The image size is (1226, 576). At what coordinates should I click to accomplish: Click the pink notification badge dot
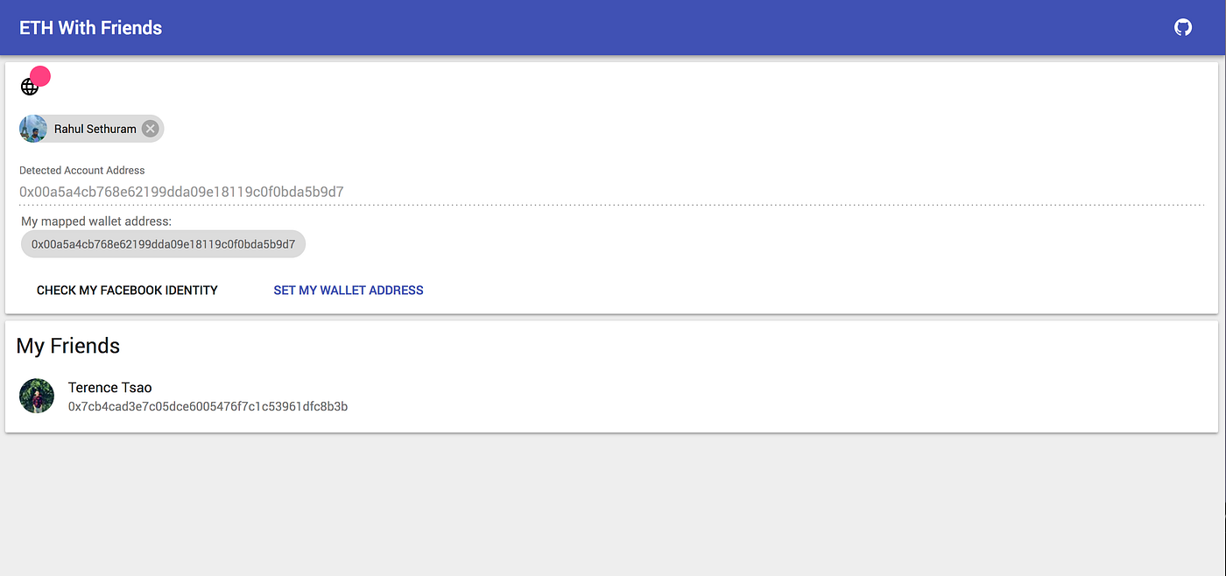coord(40,76)
